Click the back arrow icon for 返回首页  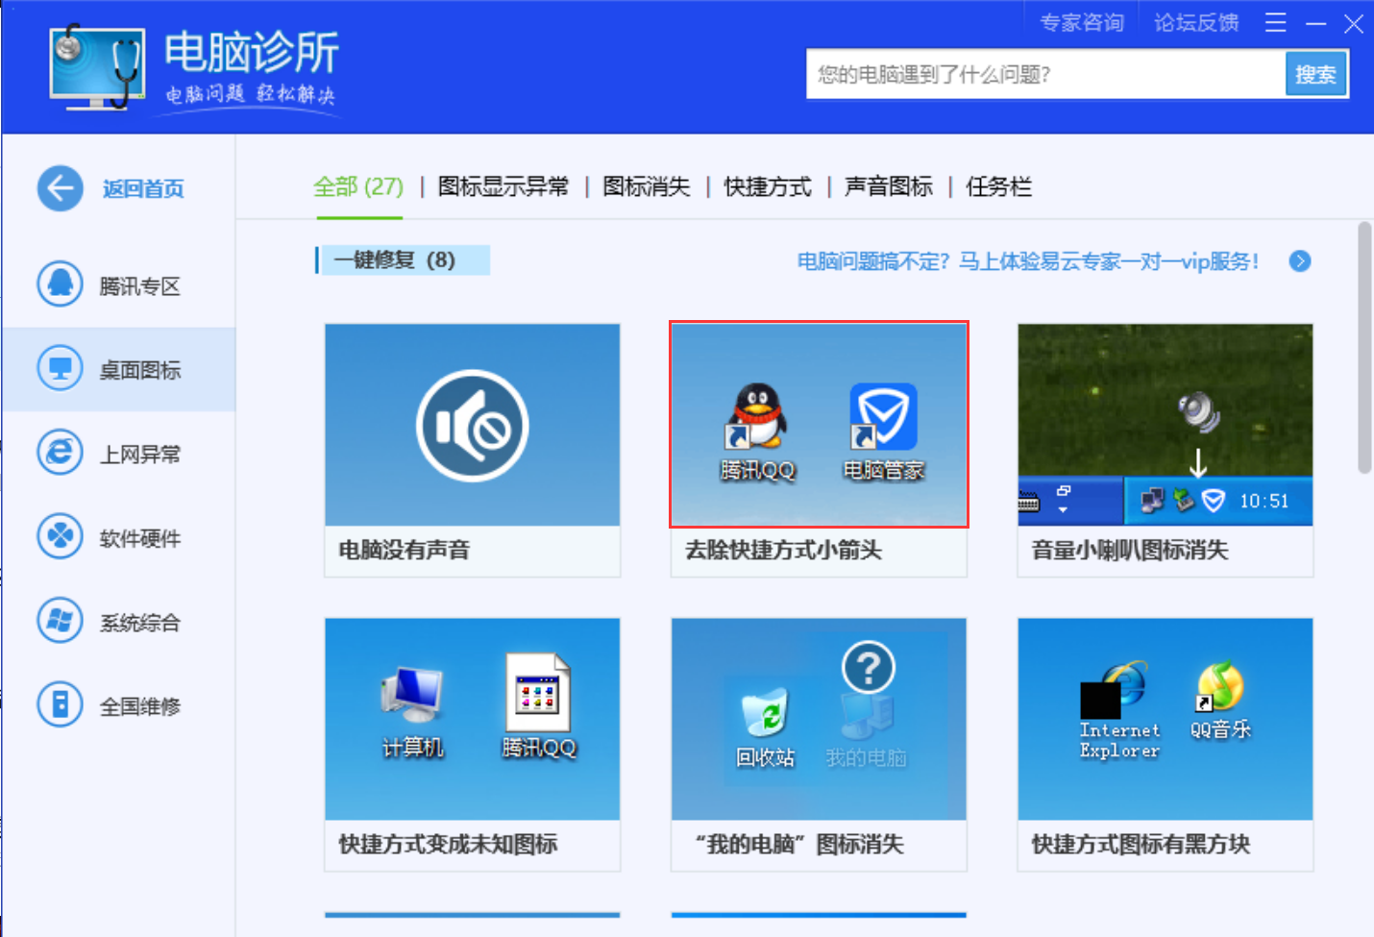61,188
